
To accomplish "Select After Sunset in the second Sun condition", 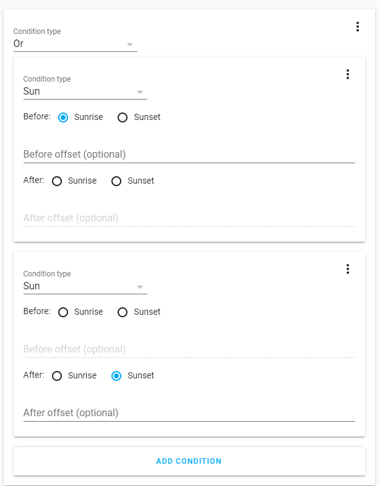I will [116, 376].
